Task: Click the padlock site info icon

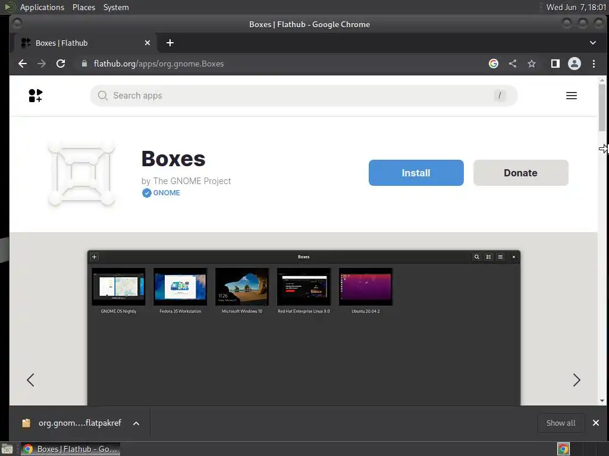Action: (84, 64)
